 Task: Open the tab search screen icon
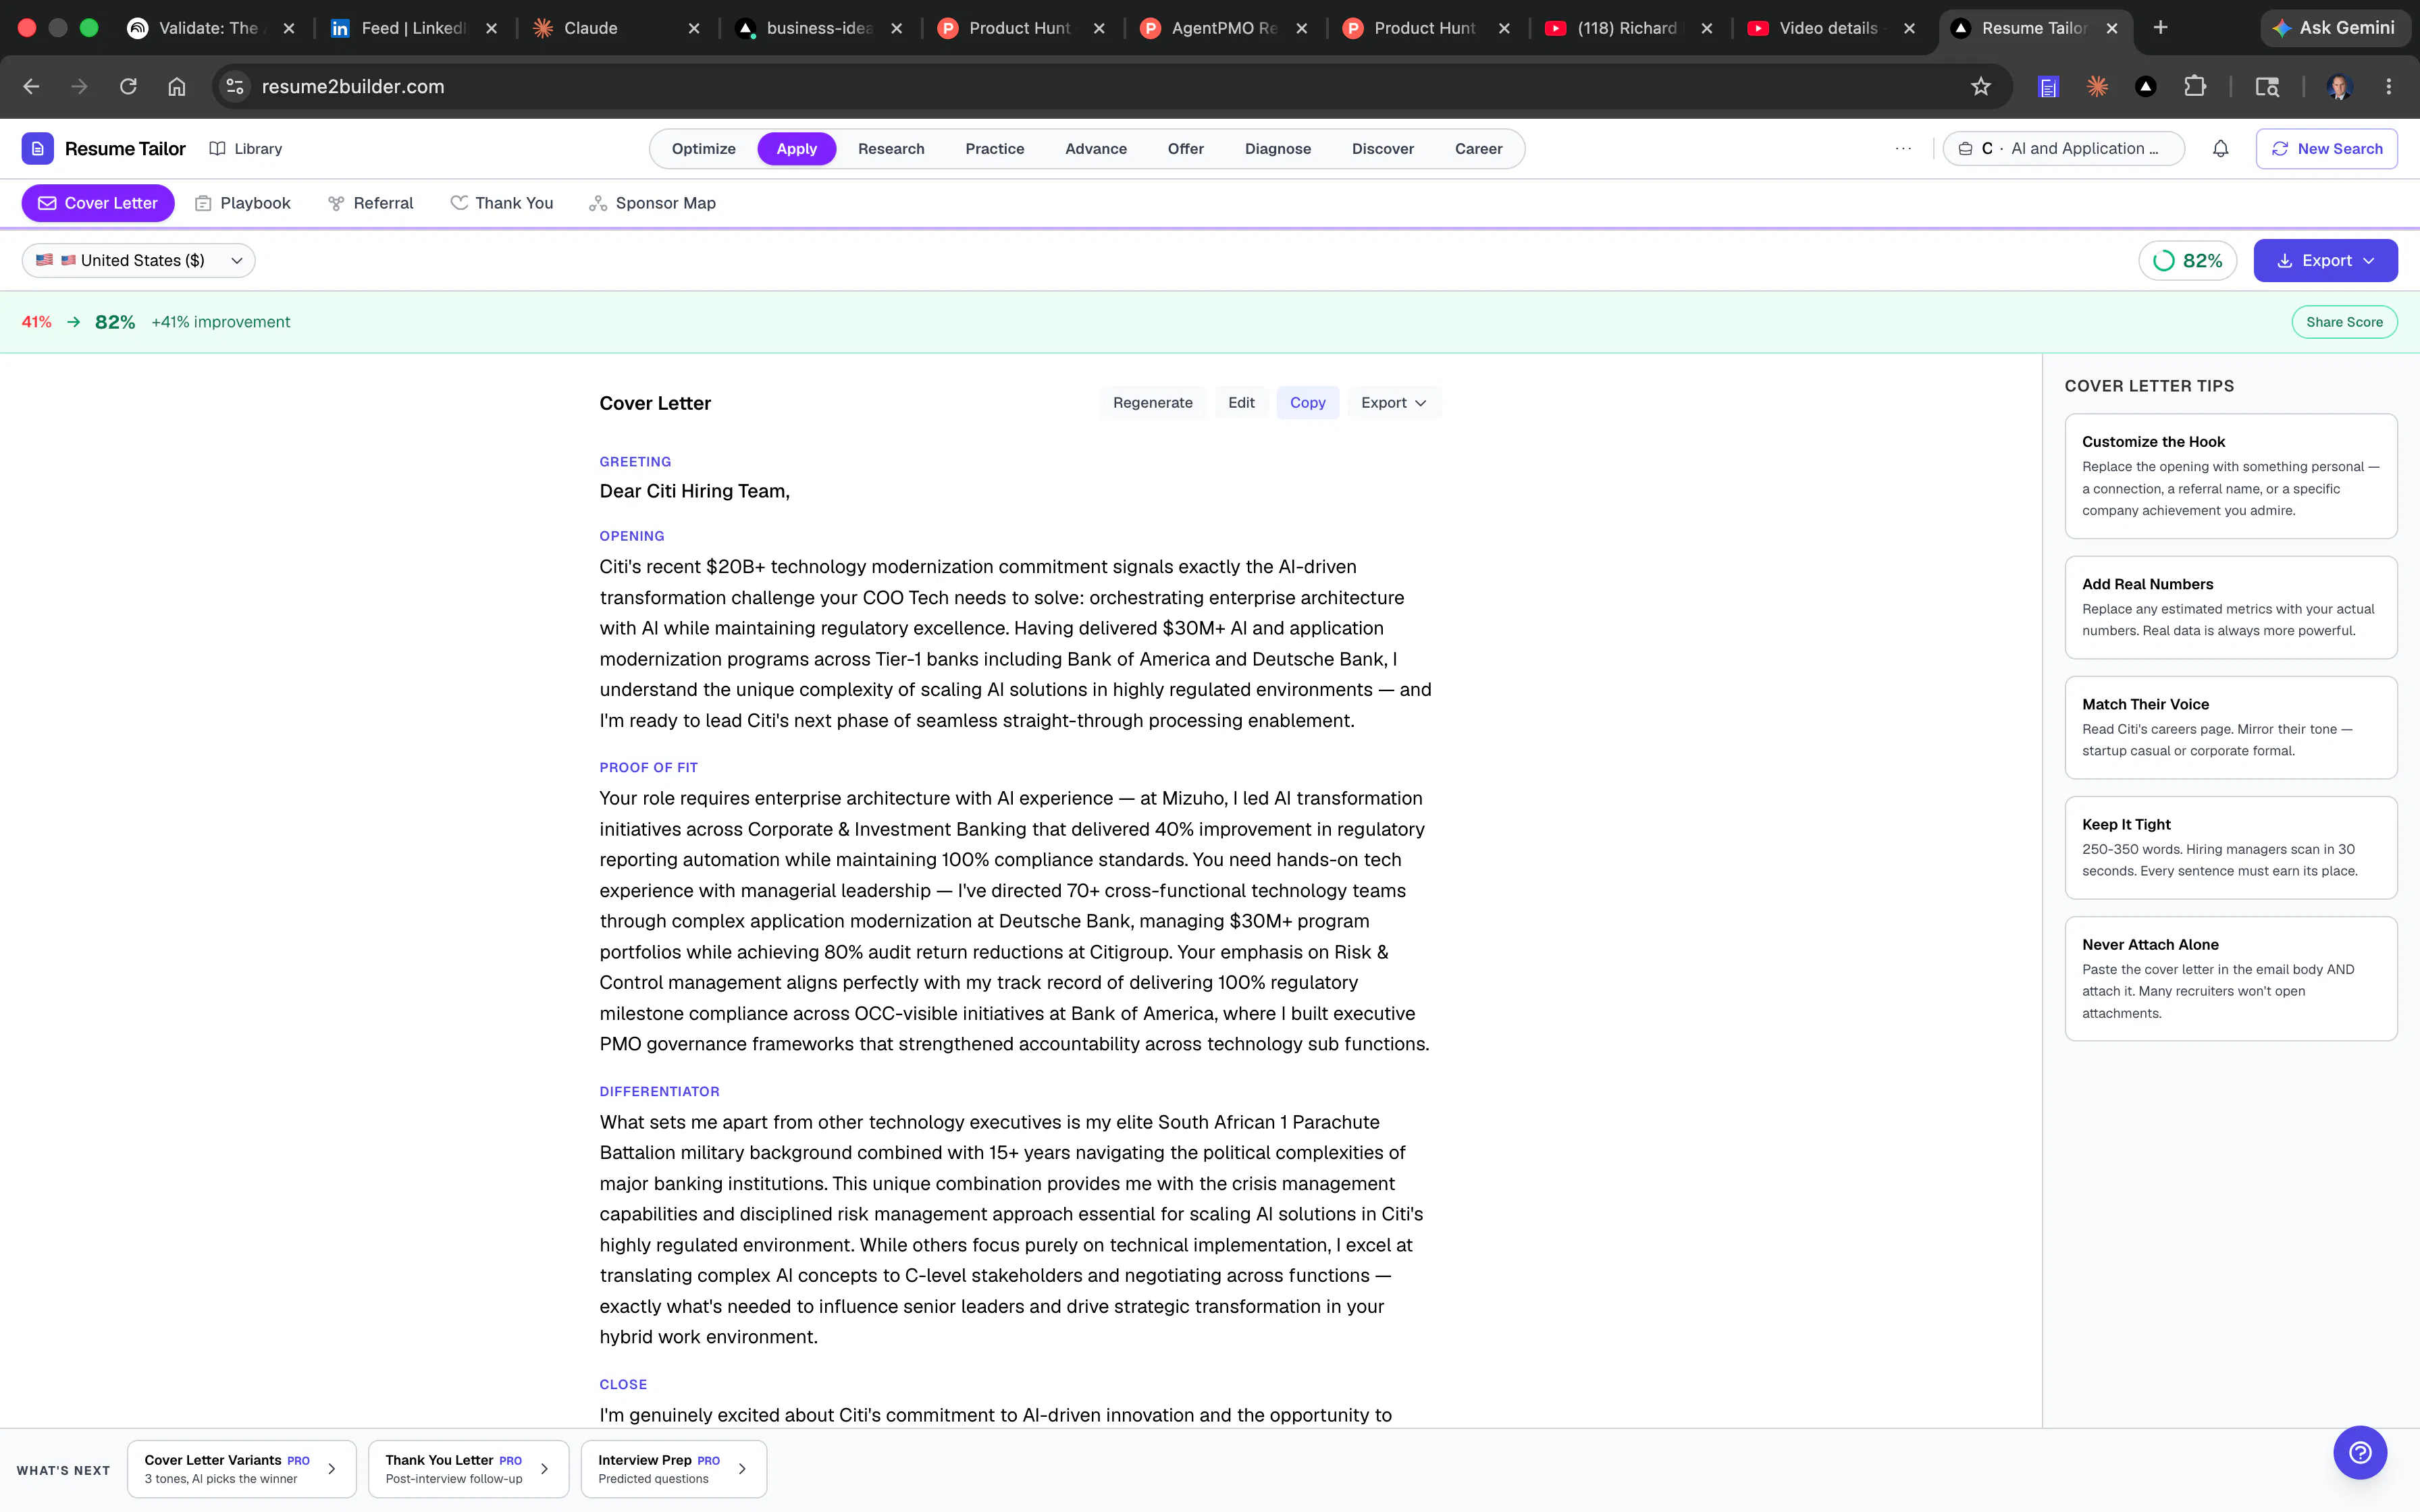2267,87
